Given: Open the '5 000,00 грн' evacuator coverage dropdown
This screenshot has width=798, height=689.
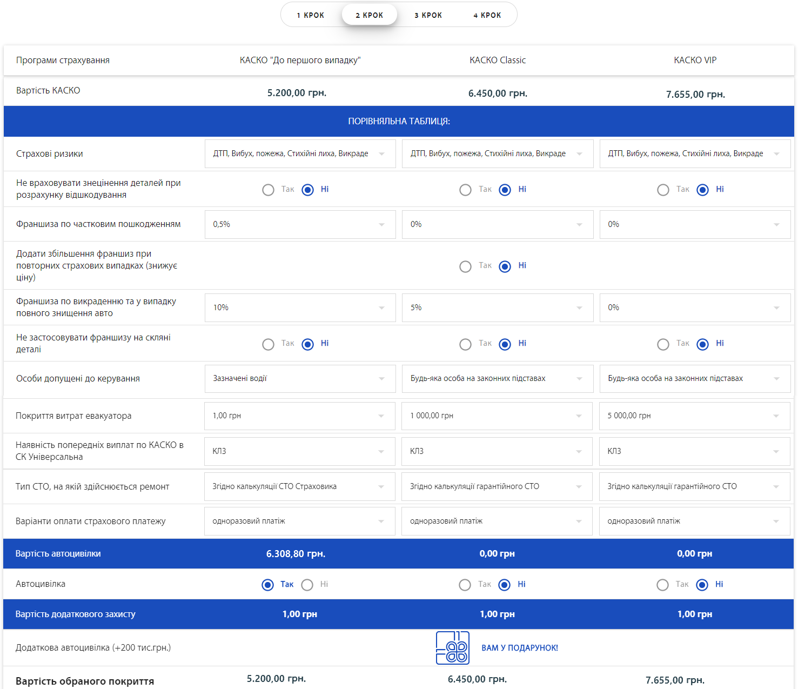Looking at the screenshot, I should click(694, 416).
